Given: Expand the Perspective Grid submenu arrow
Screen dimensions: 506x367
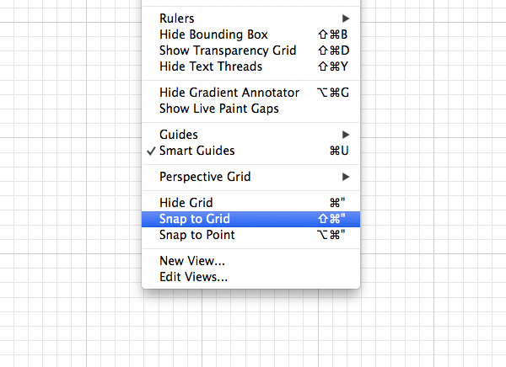Looking at the screenshot, I should click(x=346, y=177).
